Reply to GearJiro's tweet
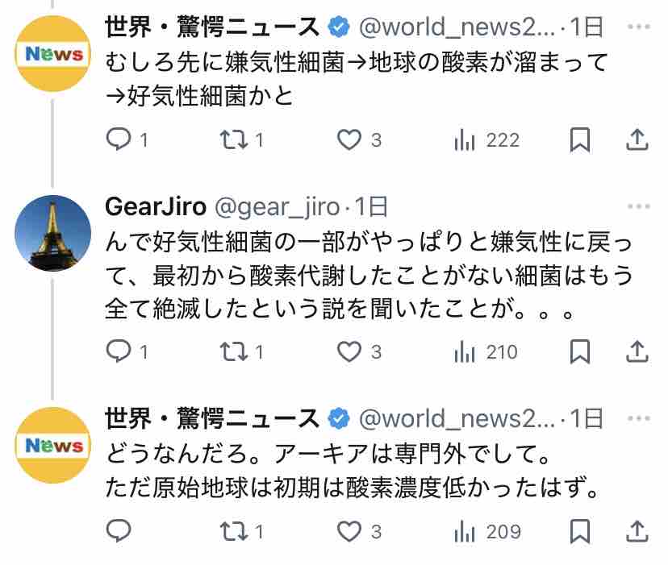 pyautogui.click(x=127, y=351)
